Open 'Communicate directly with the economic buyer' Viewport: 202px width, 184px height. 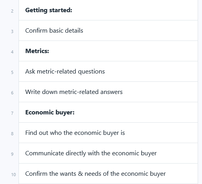pyautogui.click(x=108, y=153)
